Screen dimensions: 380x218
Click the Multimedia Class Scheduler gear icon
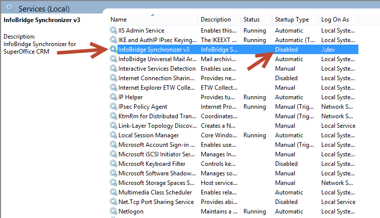[x=113, y=192]
